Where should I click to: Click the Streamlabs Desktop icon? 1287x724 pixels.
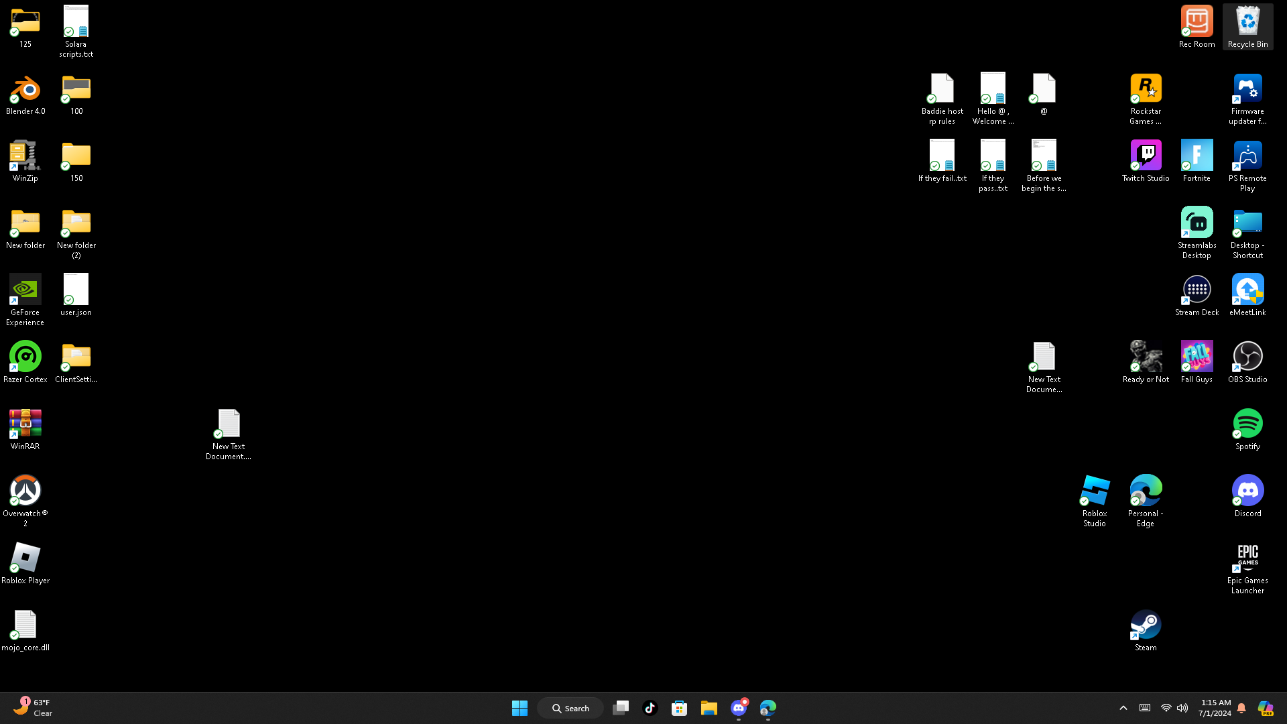coord(1197,234)
